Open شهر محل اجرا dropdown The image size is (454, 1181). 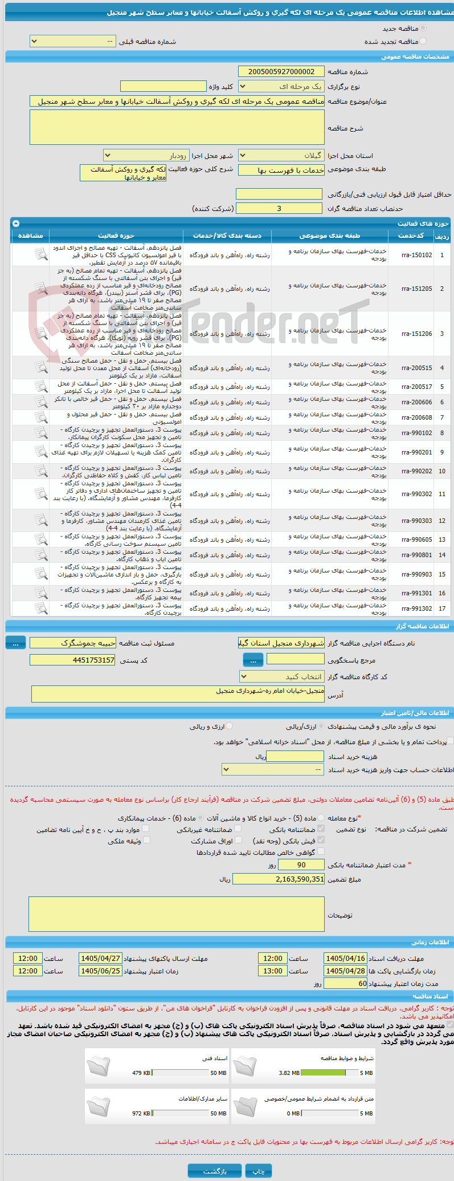(x=146, y=155)
